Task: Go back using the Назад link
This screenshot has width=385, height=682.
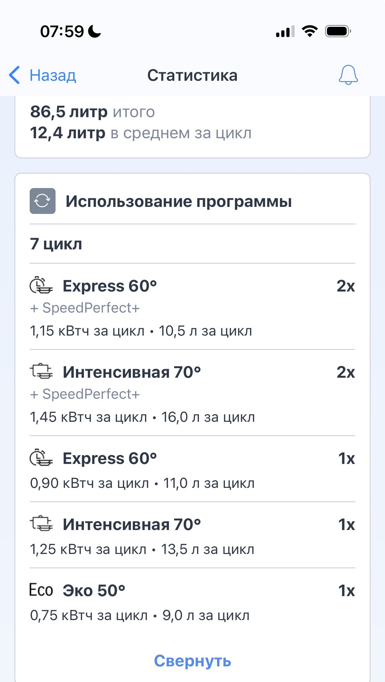Action: point(53,75)
